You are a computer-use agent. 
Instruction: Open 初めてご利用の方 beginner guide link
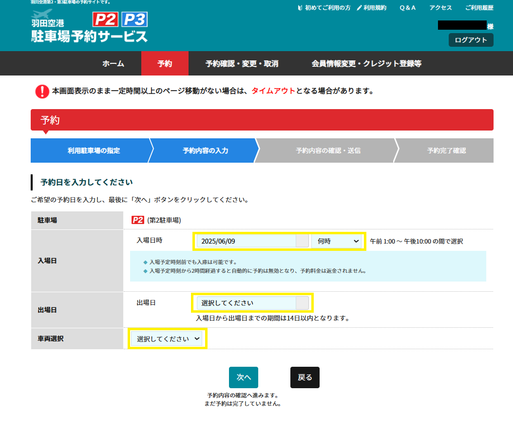[x=324, y=8]
